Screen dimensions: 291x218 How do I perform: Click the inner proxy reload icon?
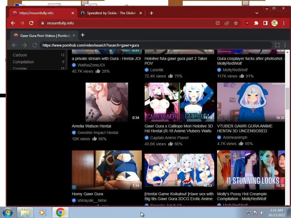(x=34, y=45)
